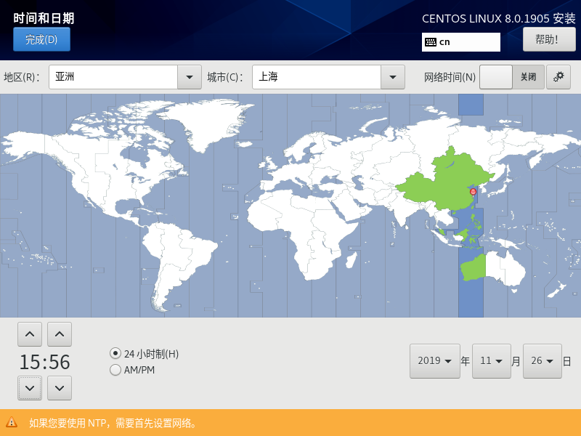Open the 地区 region dropdown showing 亚洲
581x436 pixels.
[125, 77]
